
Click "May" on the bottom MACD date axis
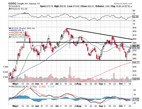[x=15, y=106]
